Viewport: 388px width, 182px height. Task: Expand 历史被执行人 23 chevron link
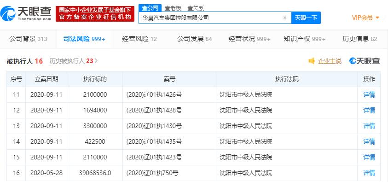[74, 61]
